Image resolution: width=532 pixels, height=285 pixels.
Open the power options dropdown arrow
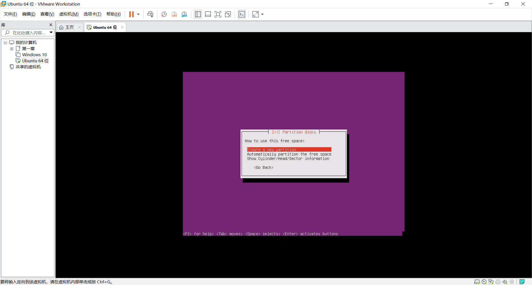[138, 14]
